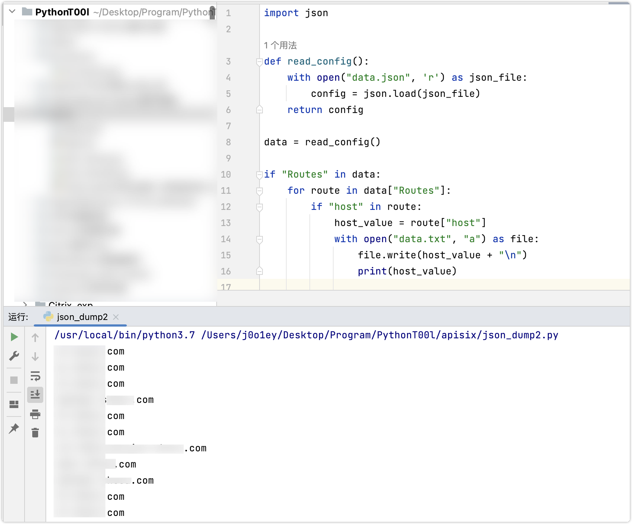This screenshot has height=524, width=632.
Task: Expand the Citrix_exp folder
Action: [x=25, y=304]
